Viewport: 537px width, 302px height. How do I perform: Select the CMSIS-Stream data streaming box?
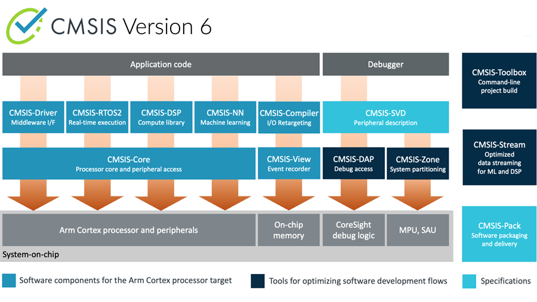click(x=499, y=158)
